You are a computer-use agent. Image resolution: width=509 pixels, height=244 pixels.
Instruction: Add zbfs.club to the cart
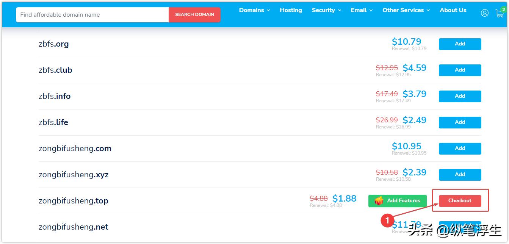tap(460, 70)
